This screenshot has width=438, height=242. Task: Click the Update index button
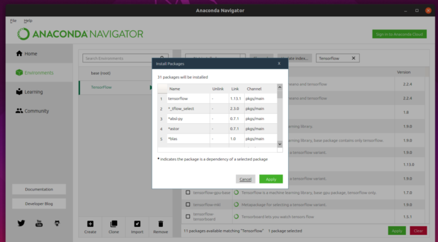point(295,58)
